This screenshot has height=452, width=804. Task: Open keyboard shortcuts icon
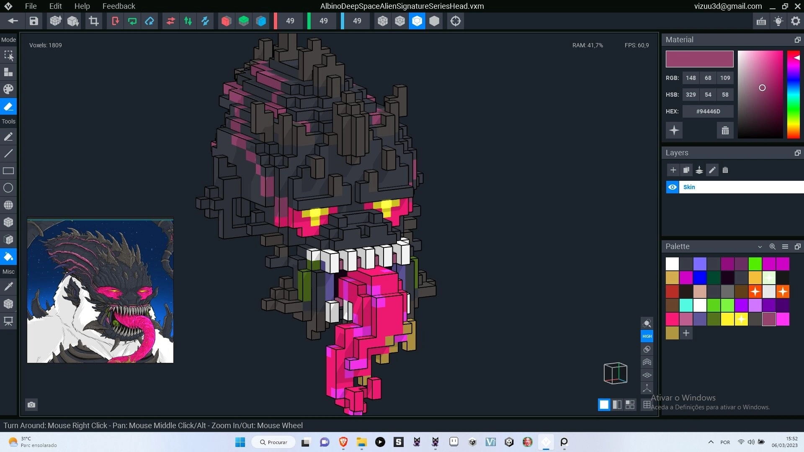[x=761, y=21]
